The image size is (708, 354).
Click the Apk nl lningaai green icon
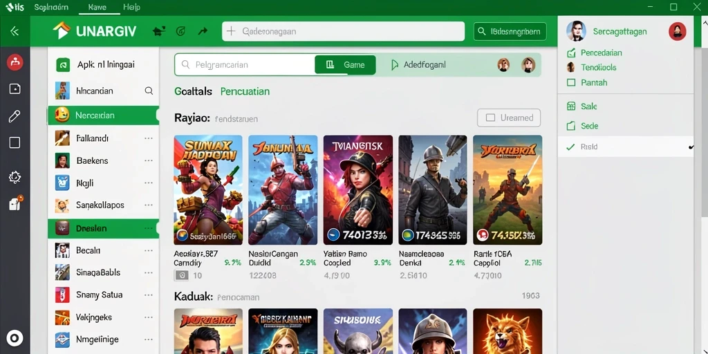[x=63, y=64]
